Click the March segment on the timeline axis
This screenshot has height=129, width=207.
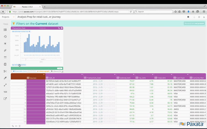[43, 59]
